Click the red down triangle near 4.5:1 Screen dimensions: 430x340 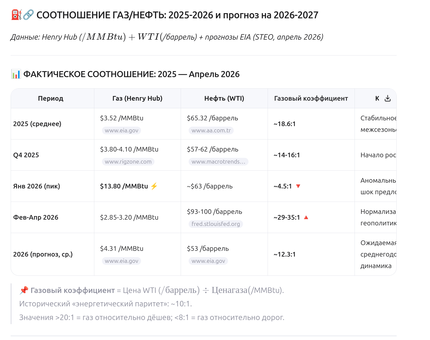click(298, 186)
